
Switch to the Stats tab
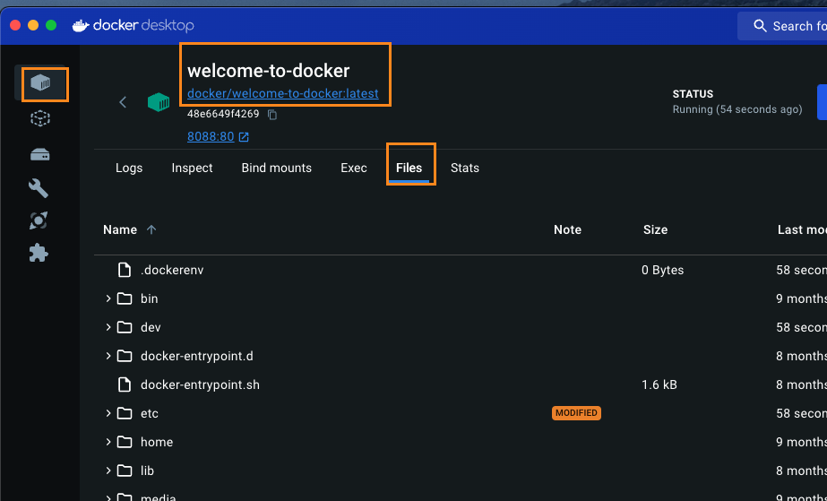tap(465, 168)
